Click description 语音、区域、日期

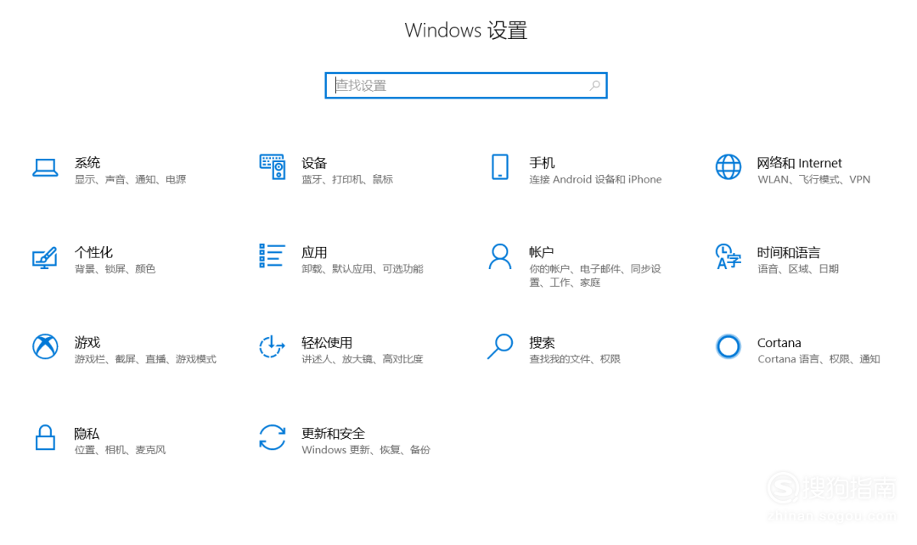[x=798, y=269]
